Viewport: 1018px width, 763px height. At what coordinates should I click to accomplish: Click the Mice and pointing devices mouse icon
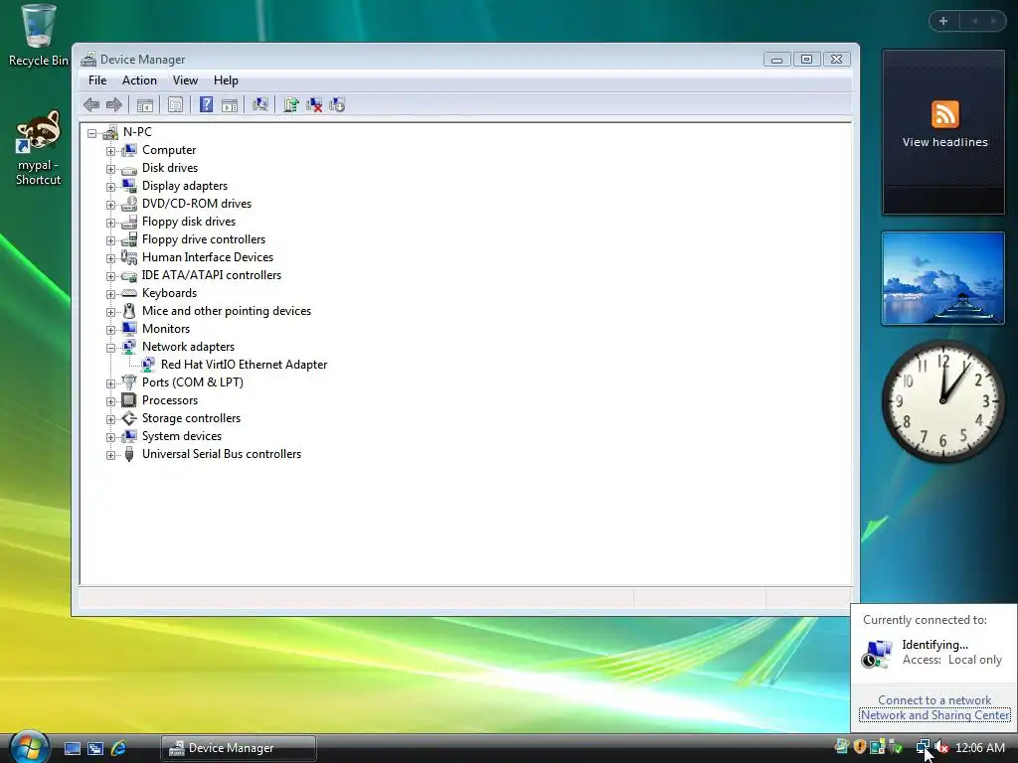tap(129, 311)
